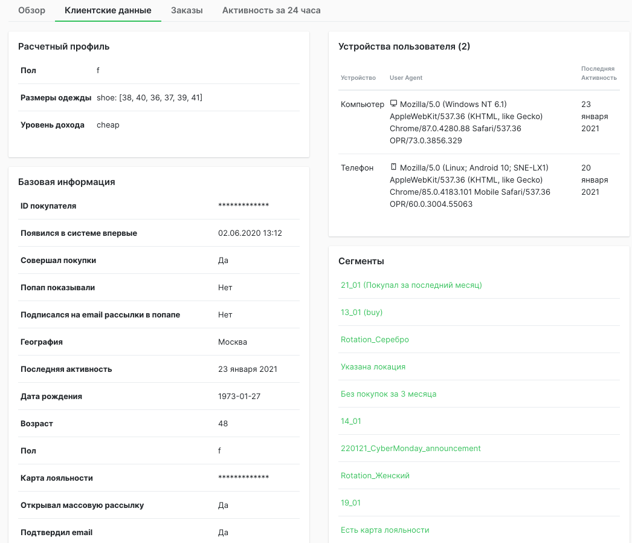Click the 14_01 segment link
632x543 pixels.
point(351,421)
